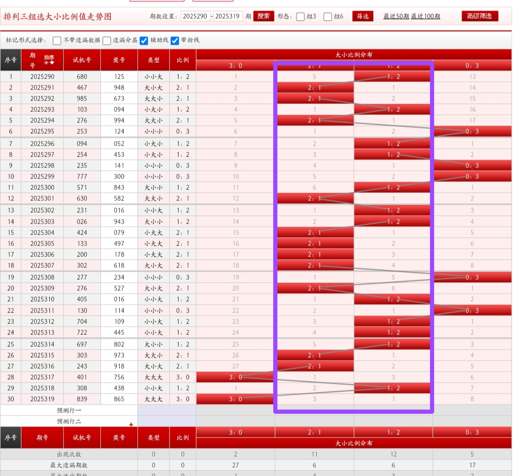513x476 pixels.
Task: Click the period cell 2025300
Action: click(42, 187)
